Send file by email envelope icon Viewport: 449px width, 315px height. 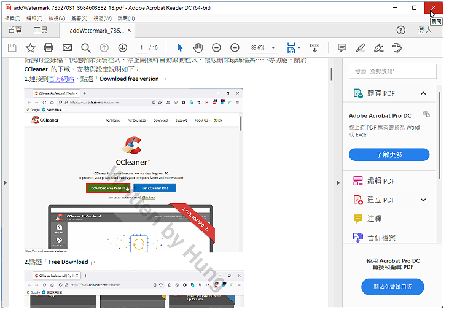tap(68, 47)
